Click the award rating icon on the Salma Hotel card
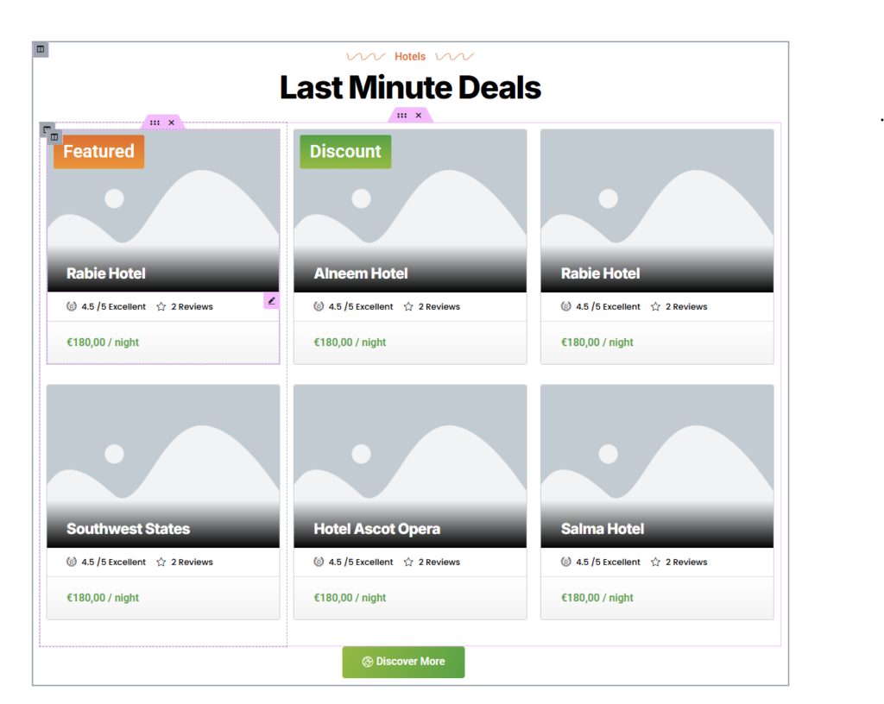 click(x=566, y=562)
